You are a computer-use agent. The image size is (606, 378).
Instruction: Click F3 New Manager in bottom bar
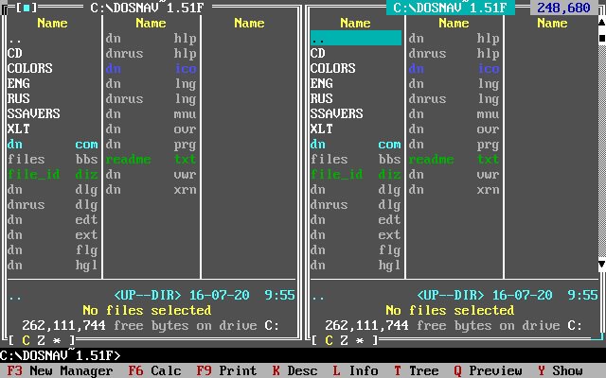(60, 370)
